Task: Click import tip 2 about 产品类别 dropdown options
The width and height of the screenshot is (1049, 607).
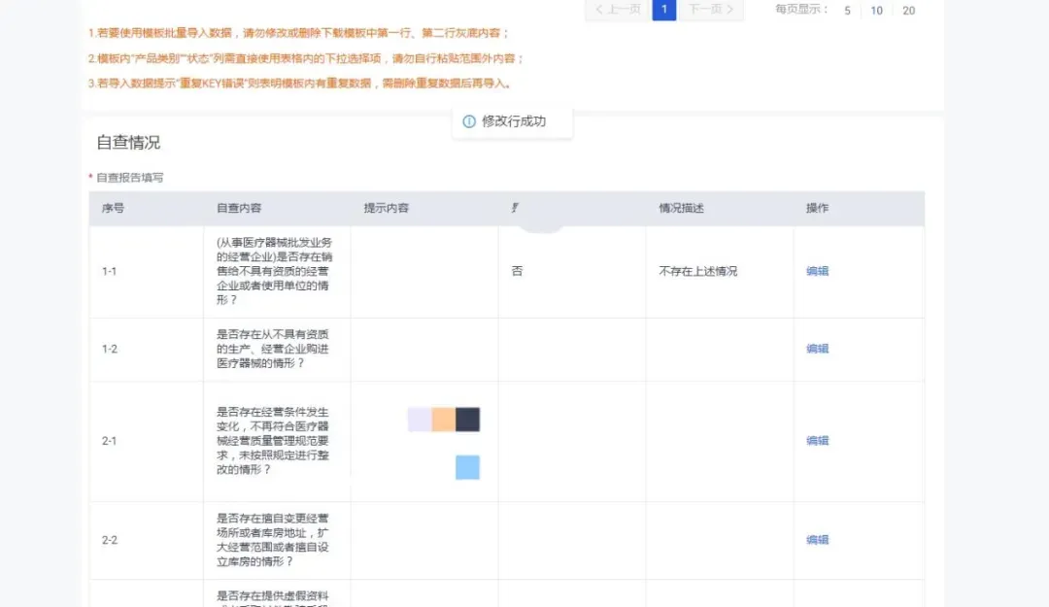Action: pyautogui.click(x=306, y=58)
